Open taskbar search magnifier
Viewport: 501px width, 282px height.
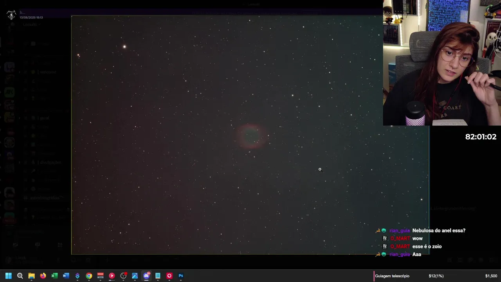click(x=20, y=276)
